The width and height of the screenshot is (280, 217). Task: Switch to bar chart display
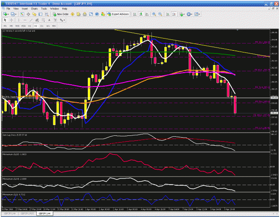pyautogui.click(x=135, y=14)
